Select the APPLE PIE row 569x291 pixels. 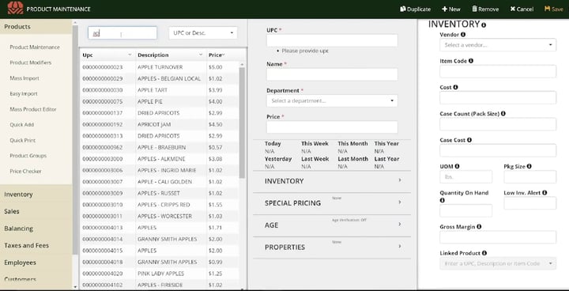tap(160, 102)
